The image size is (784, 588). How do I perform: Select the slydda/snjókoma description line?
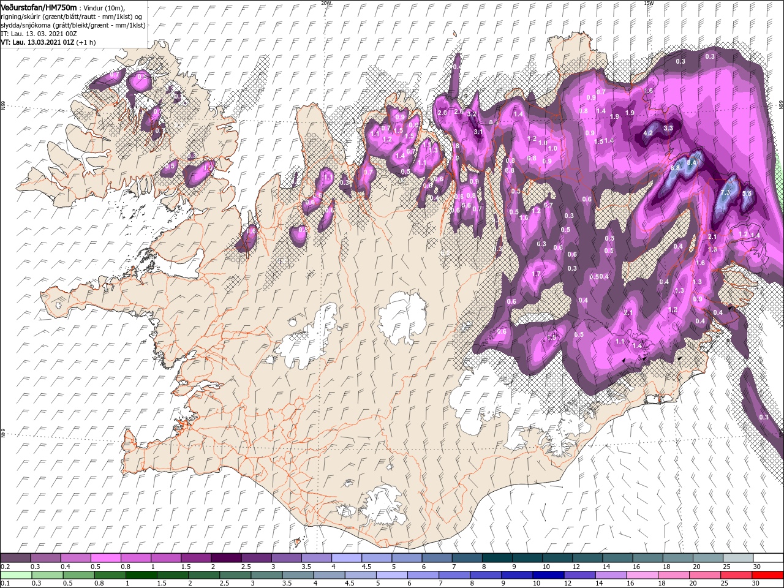72,25
